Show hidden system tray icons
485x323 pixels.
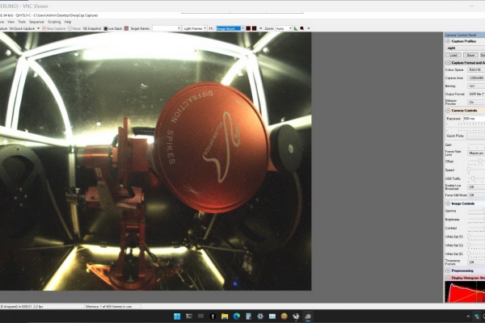click(x=468, y=317)
